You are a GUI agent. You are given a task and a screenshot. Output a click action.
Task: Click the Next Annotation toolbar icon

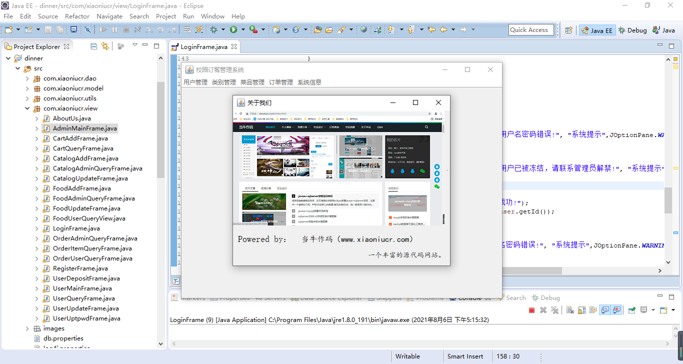[x=391, y=30]
